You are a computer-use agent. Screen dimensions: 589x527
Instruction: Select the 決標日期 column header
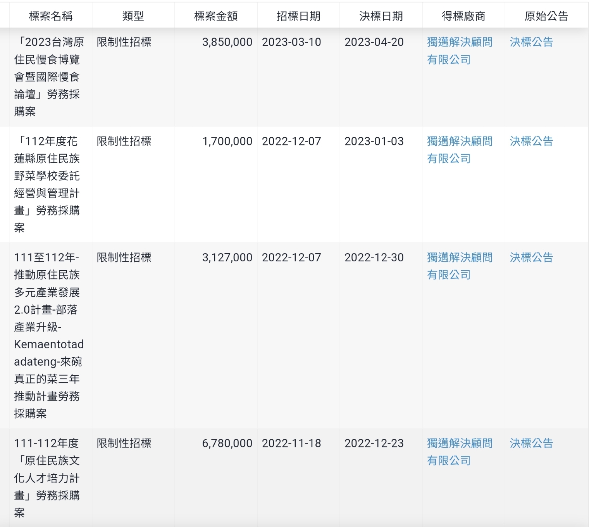point(381,16)
